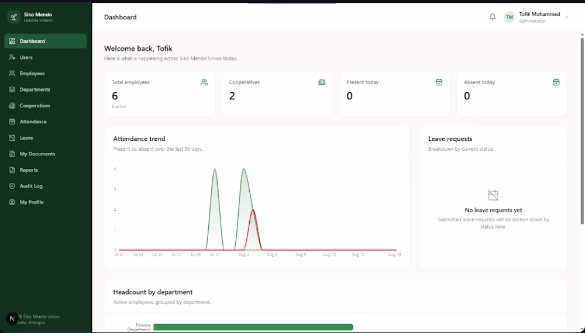Click the 'Welcome back, Tofik' heading
Image resolution: width=585 pixels, height=333 pixels.
[x=138, y=48]
